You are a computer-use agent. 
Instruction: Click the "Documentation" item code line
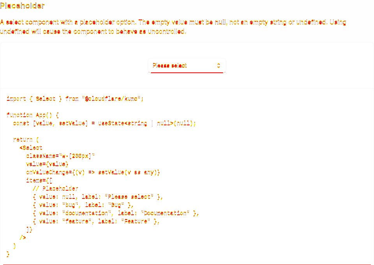coord(116,213)
